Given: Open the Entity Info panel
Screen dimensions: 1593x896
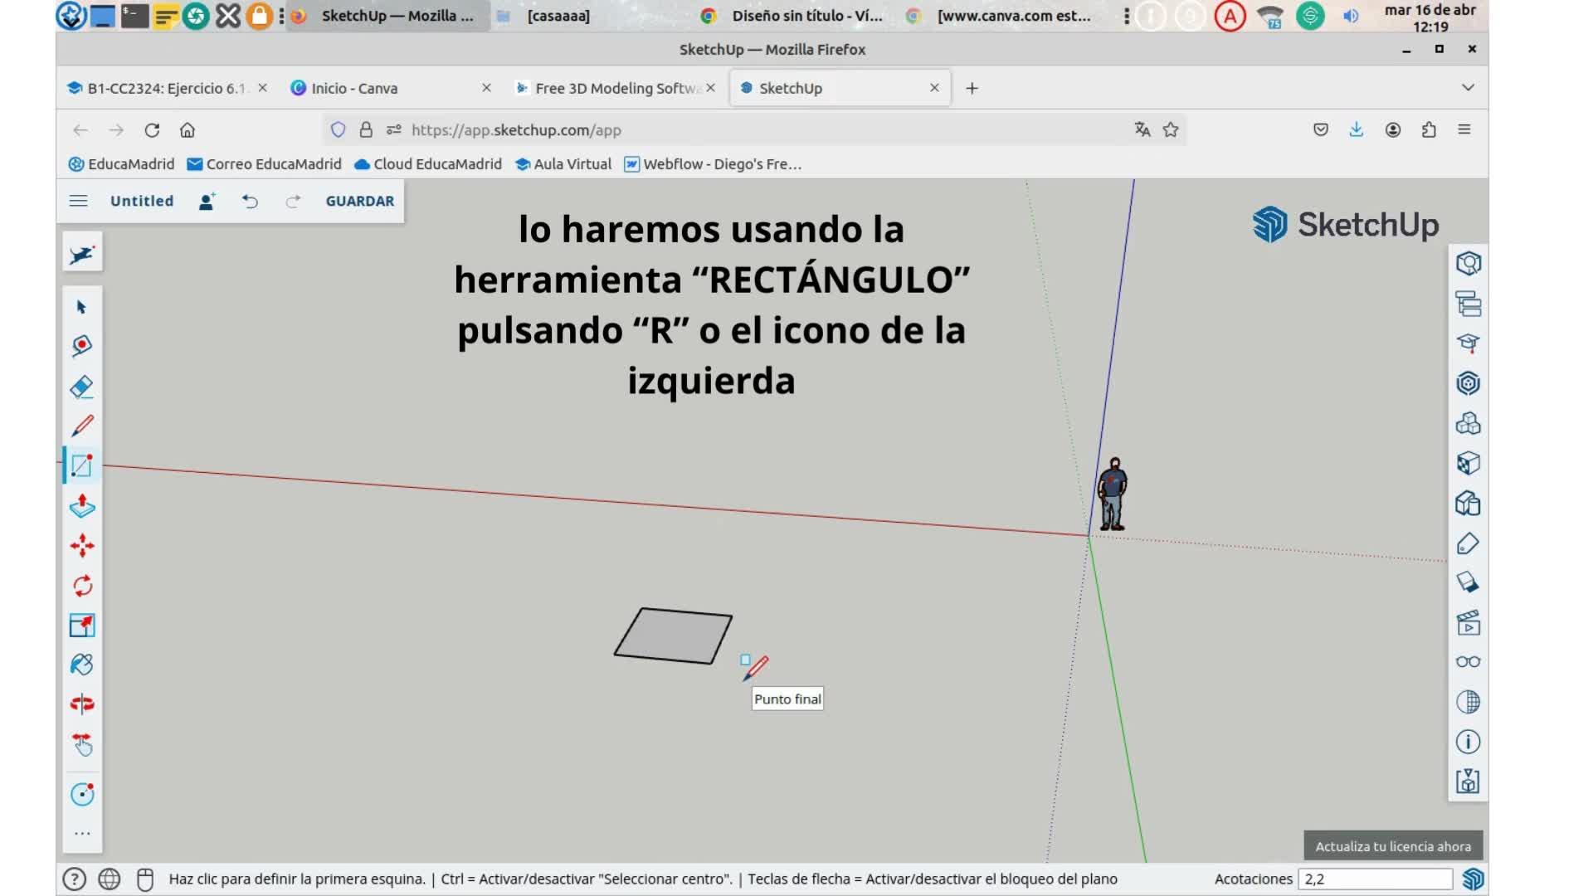Looking at the screenshot, I should point(1468,263).
